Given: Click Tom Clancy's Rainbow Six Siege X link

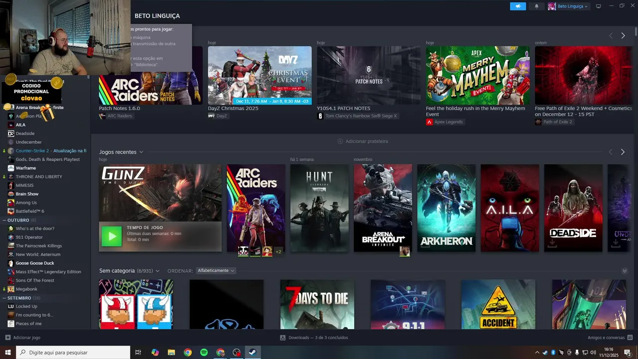Looking at the screenshot, I should 357,116.
